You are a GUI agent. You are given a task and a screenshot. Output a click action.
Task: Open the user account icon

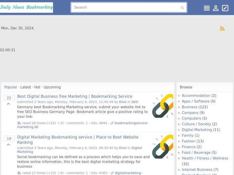click(216, 8)
